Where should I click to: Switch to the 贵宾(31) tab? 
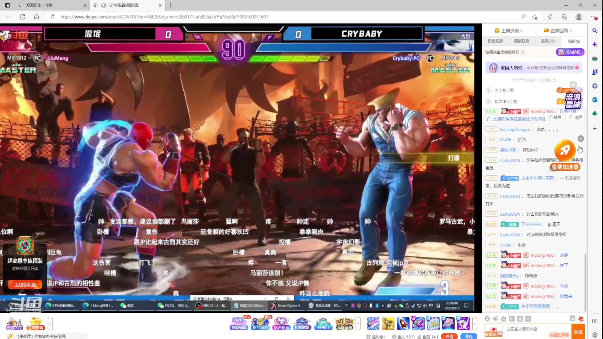point(548,41)
